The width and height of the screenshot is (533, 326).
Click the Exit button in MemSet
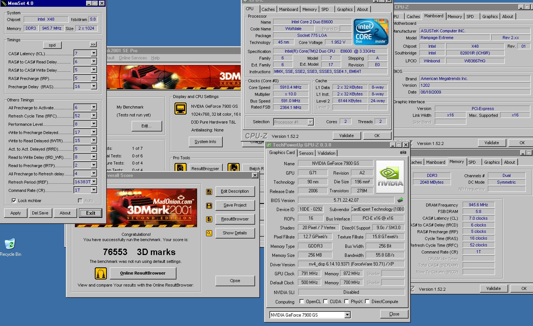tap(91, 213)
